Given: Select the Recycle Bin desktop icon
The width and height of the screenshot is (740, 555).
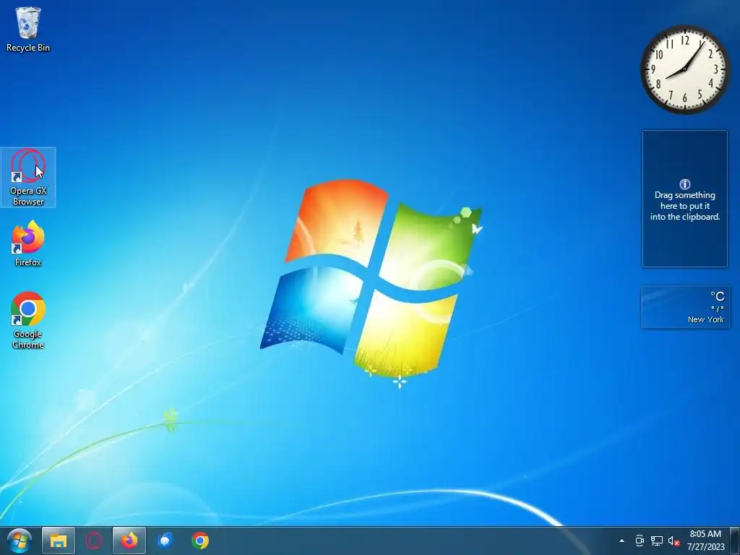Looking at the screenshot, I should point(28,29).
